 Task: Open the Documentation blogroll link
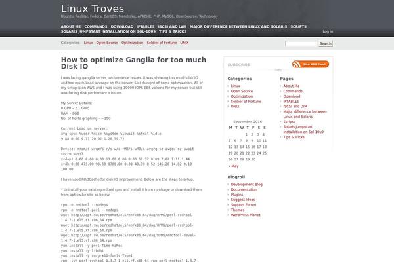tap(244, 189)
